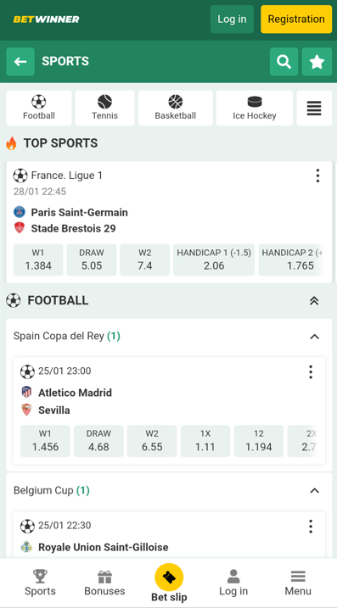Collapse the Spain Copa del Rey group
This screenshot has width=337, height=608.
[314, 337]
